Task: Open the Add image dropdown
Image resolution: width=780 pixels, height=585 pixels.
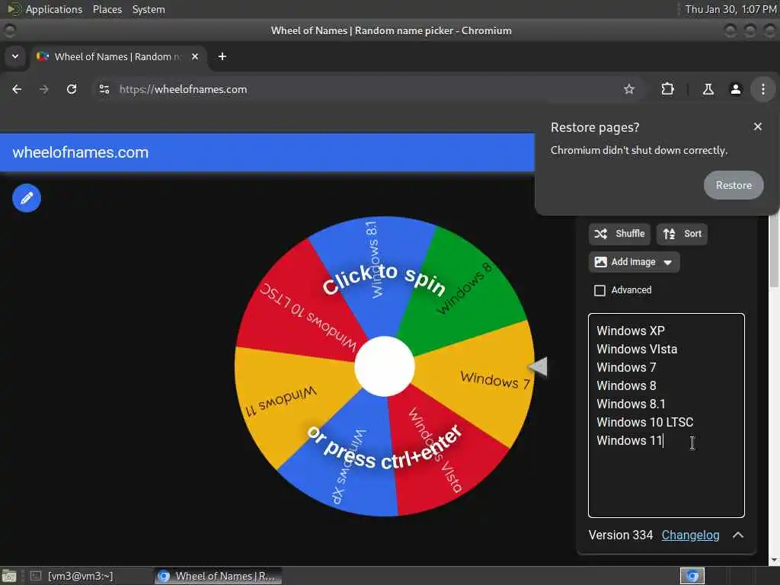Action: click(x=634, y=262)
